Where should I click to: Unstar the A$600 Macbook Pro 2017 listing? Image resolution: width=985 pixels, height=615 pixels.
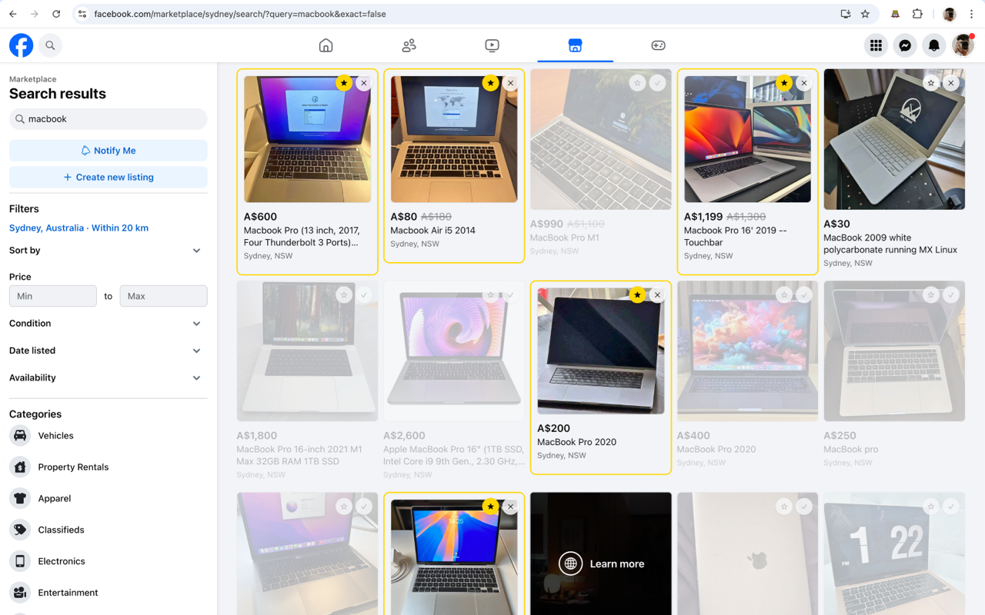[x=344, y=83]
